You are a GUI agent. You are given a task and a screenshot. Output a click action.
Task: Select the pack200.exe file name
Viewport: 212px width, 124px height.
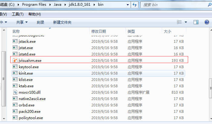30,111
